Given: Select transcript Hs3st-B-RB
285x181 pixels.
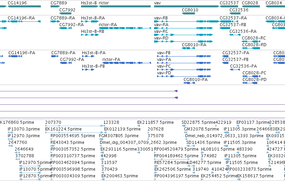Looking at the screenshot, I should [x=90, y=35].
